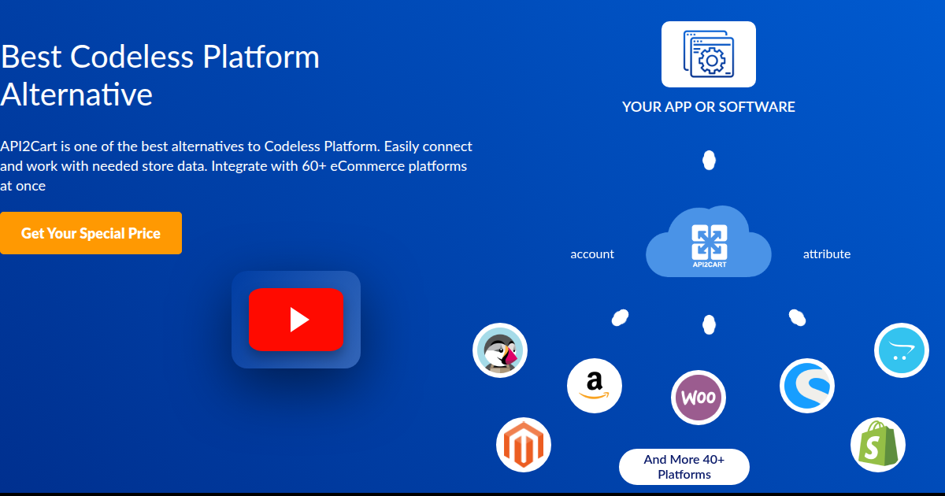Choose the WooCommerce Woo icon
Screen dimensions: 945x496
(699, 398)
